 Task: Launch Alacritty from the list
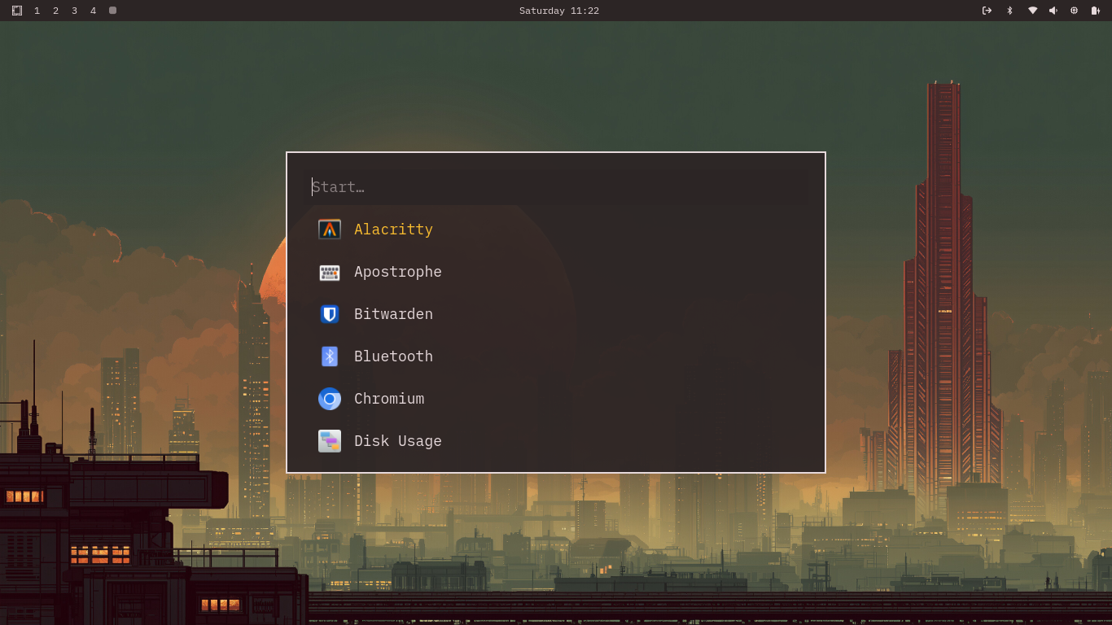pyautogui.click(x=393, y=229)
